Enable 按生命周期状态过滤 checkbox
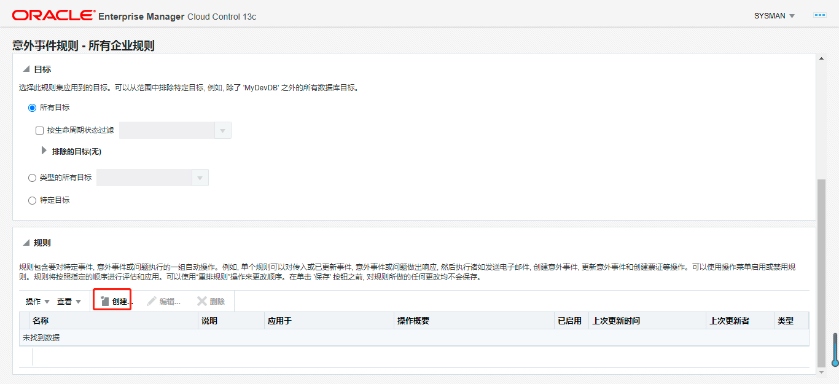Image resolution: width=839 pixels, height=384 pixels. coord(40,130)
